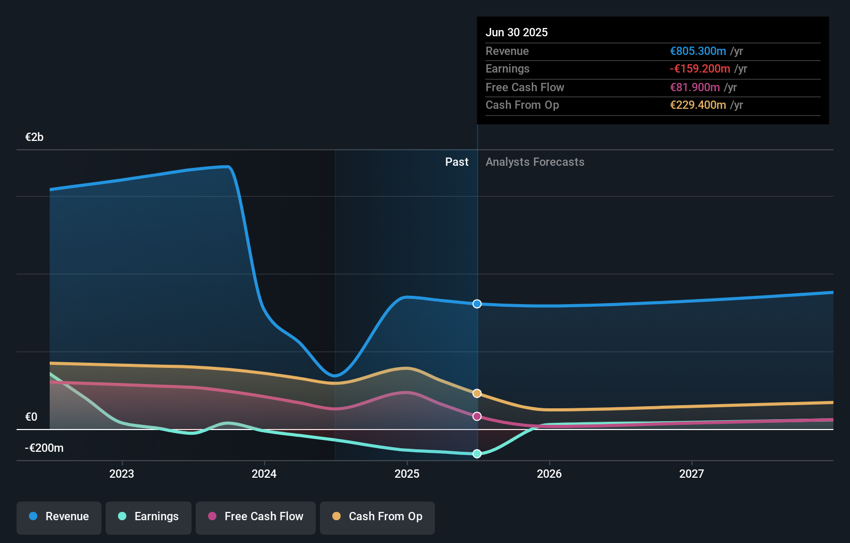This screenshot has height=543, width=850.
Task: Click the €81.900m free cash flow value
Action: point(695,87)
